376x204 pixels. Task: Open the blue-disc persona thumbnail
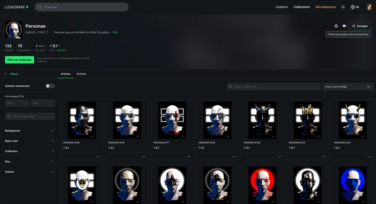click(353, 185)
